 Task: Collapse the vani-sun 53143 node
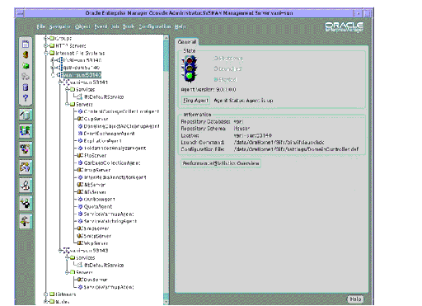[x=60, y=251]
